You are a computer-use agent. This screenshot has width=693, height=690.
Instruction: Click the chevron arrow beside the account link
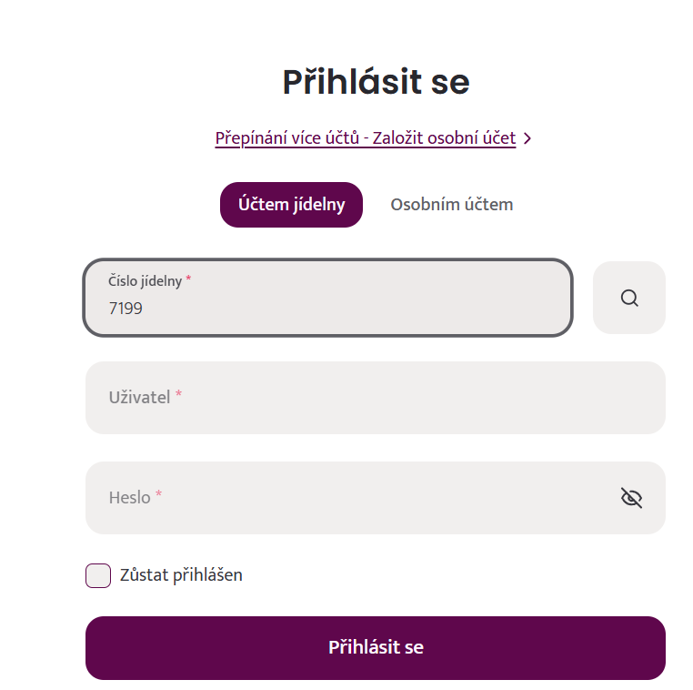point(528,138)
